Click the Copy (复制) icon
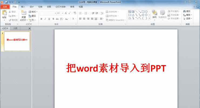The width and height of the screenshot is (200, 108). tap(10, 16)
